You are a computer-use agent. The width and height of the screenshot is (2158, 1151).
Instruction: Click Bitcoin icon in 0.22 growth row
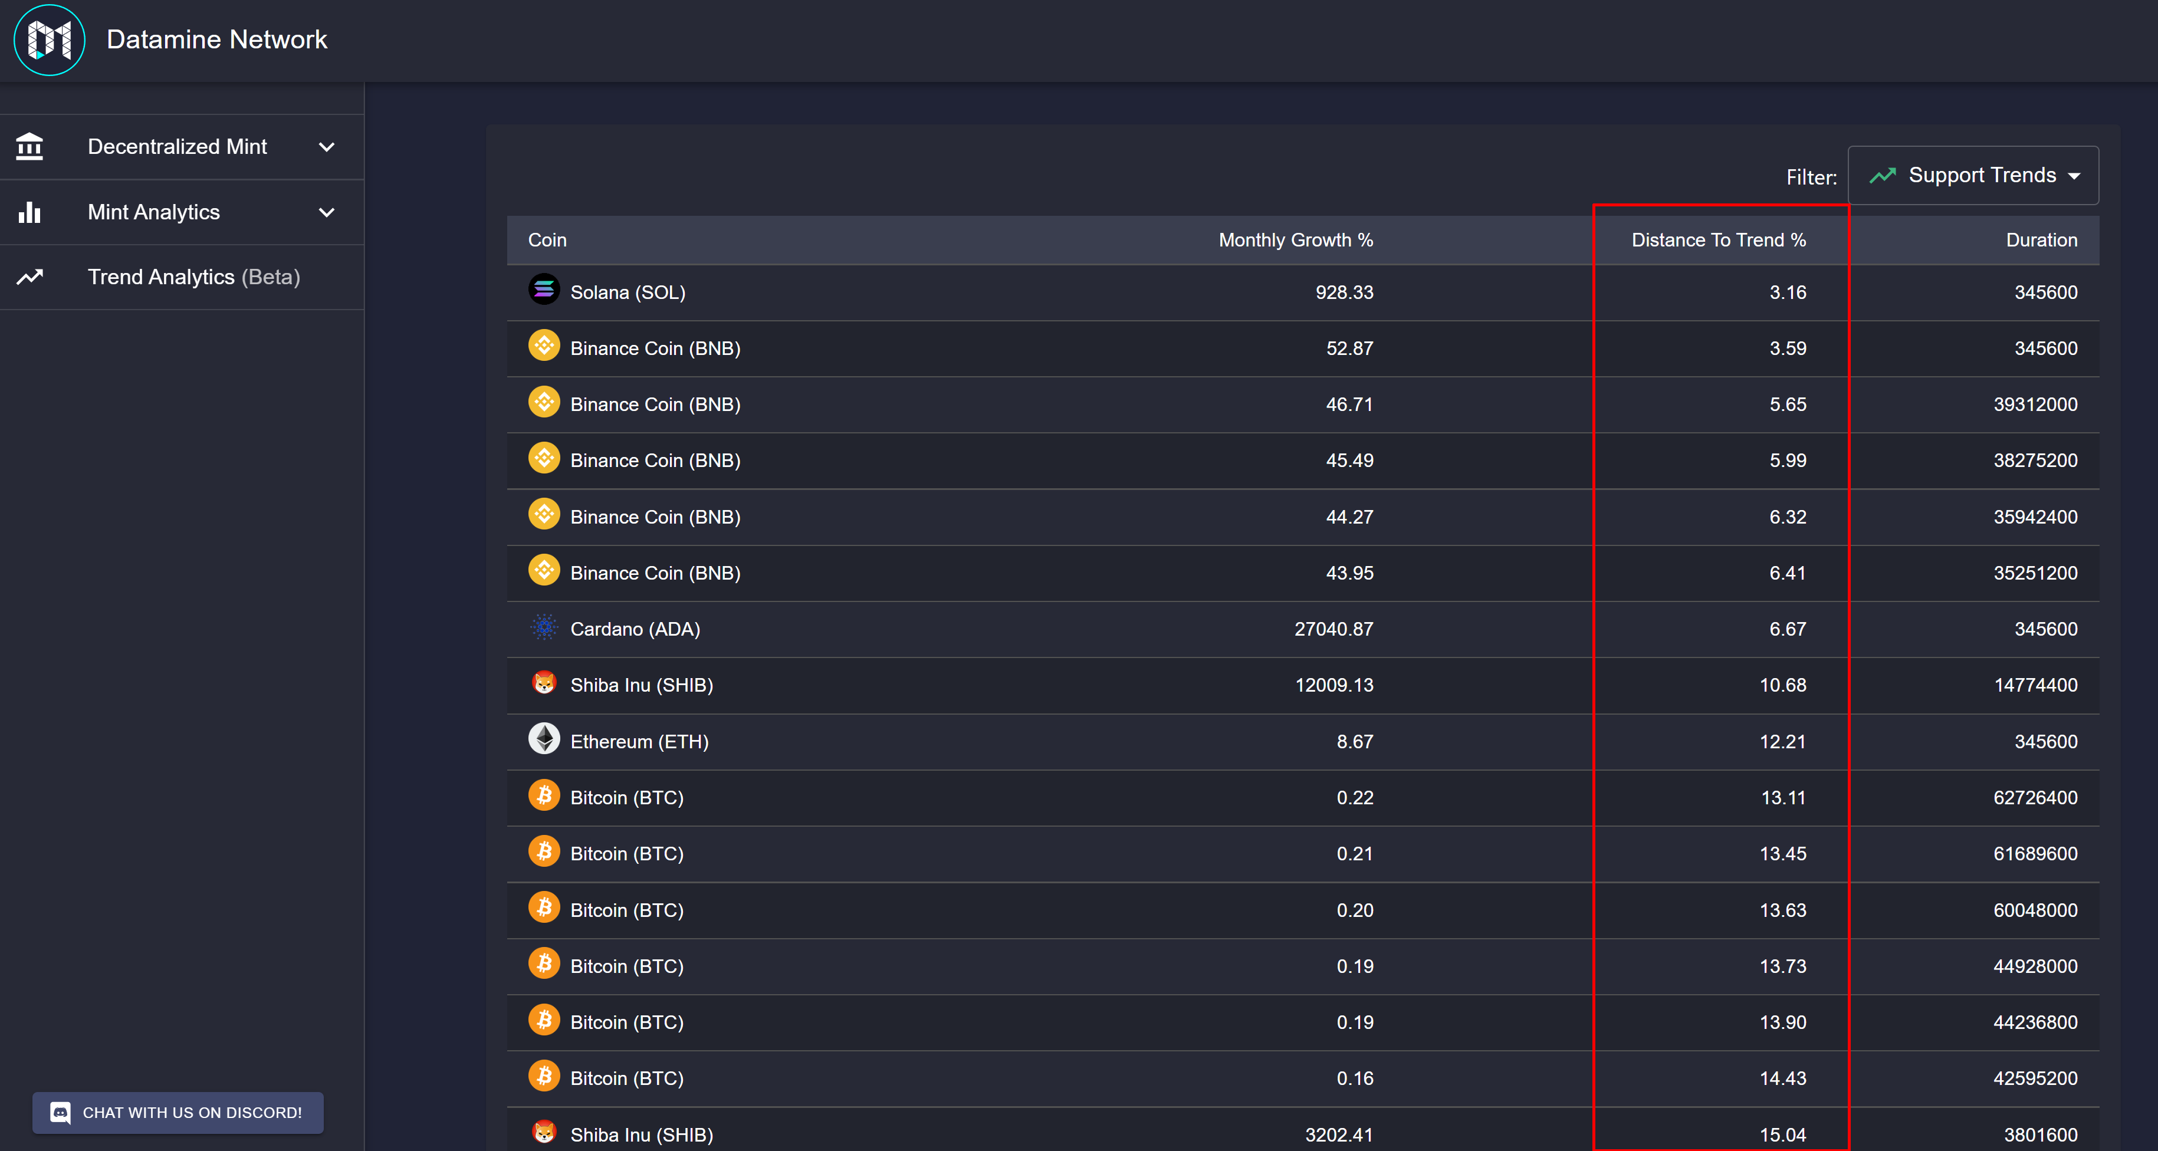pos(544,795)
